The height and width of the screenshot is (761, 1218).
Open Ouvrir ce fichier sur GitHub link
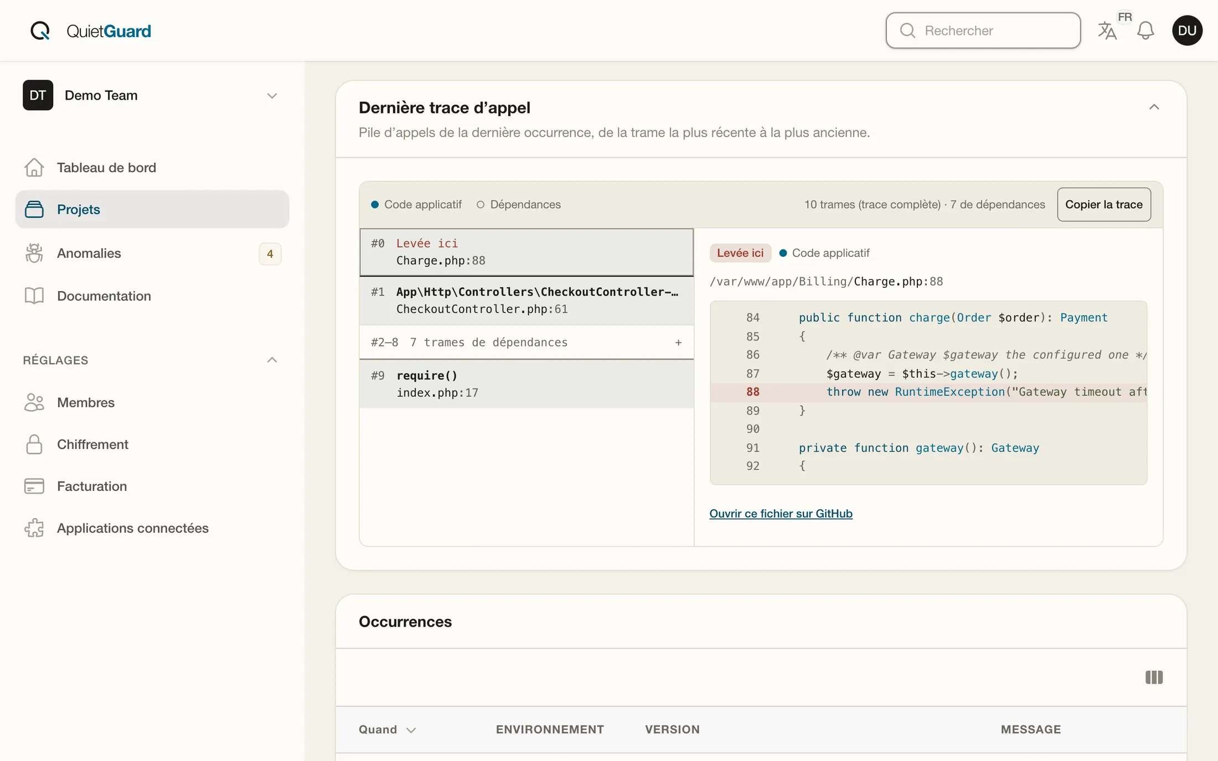[781, 514]
